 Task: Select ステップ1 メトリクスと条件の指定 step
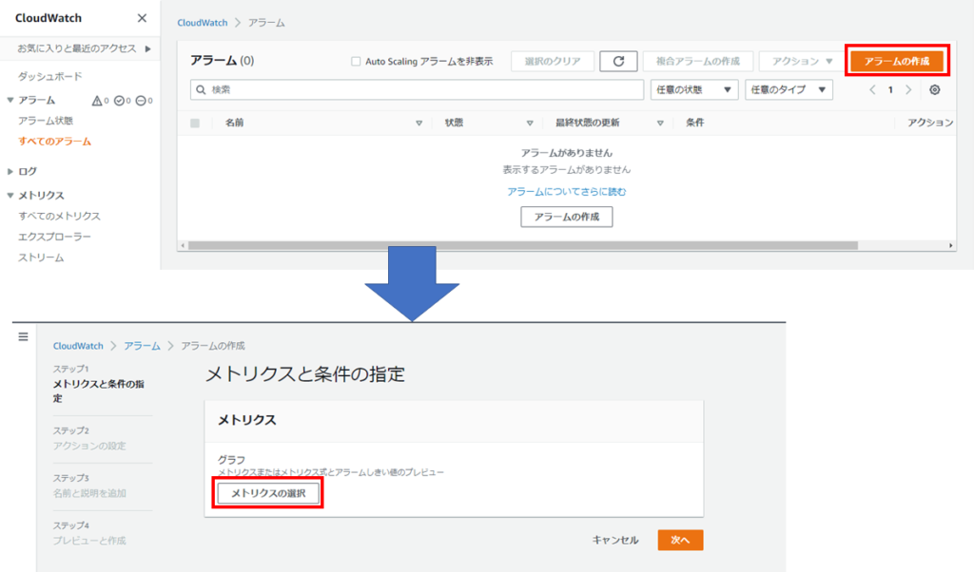(x=99, y=384)
